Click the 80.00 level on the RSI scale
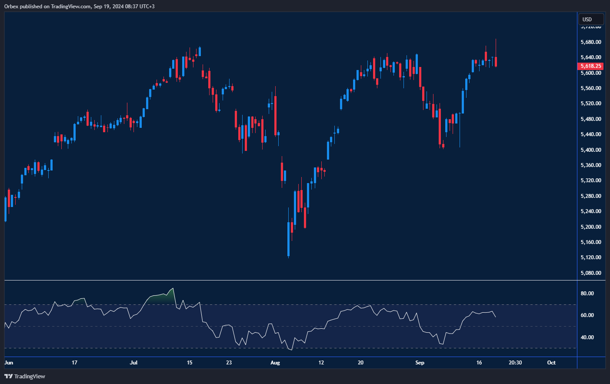The width and height of the screenshot is (610, 384). [587, 294]
